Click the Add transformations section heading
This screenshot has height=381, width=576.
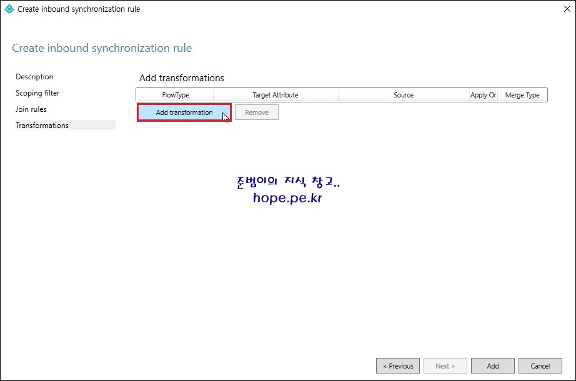(x=181, y=78)
